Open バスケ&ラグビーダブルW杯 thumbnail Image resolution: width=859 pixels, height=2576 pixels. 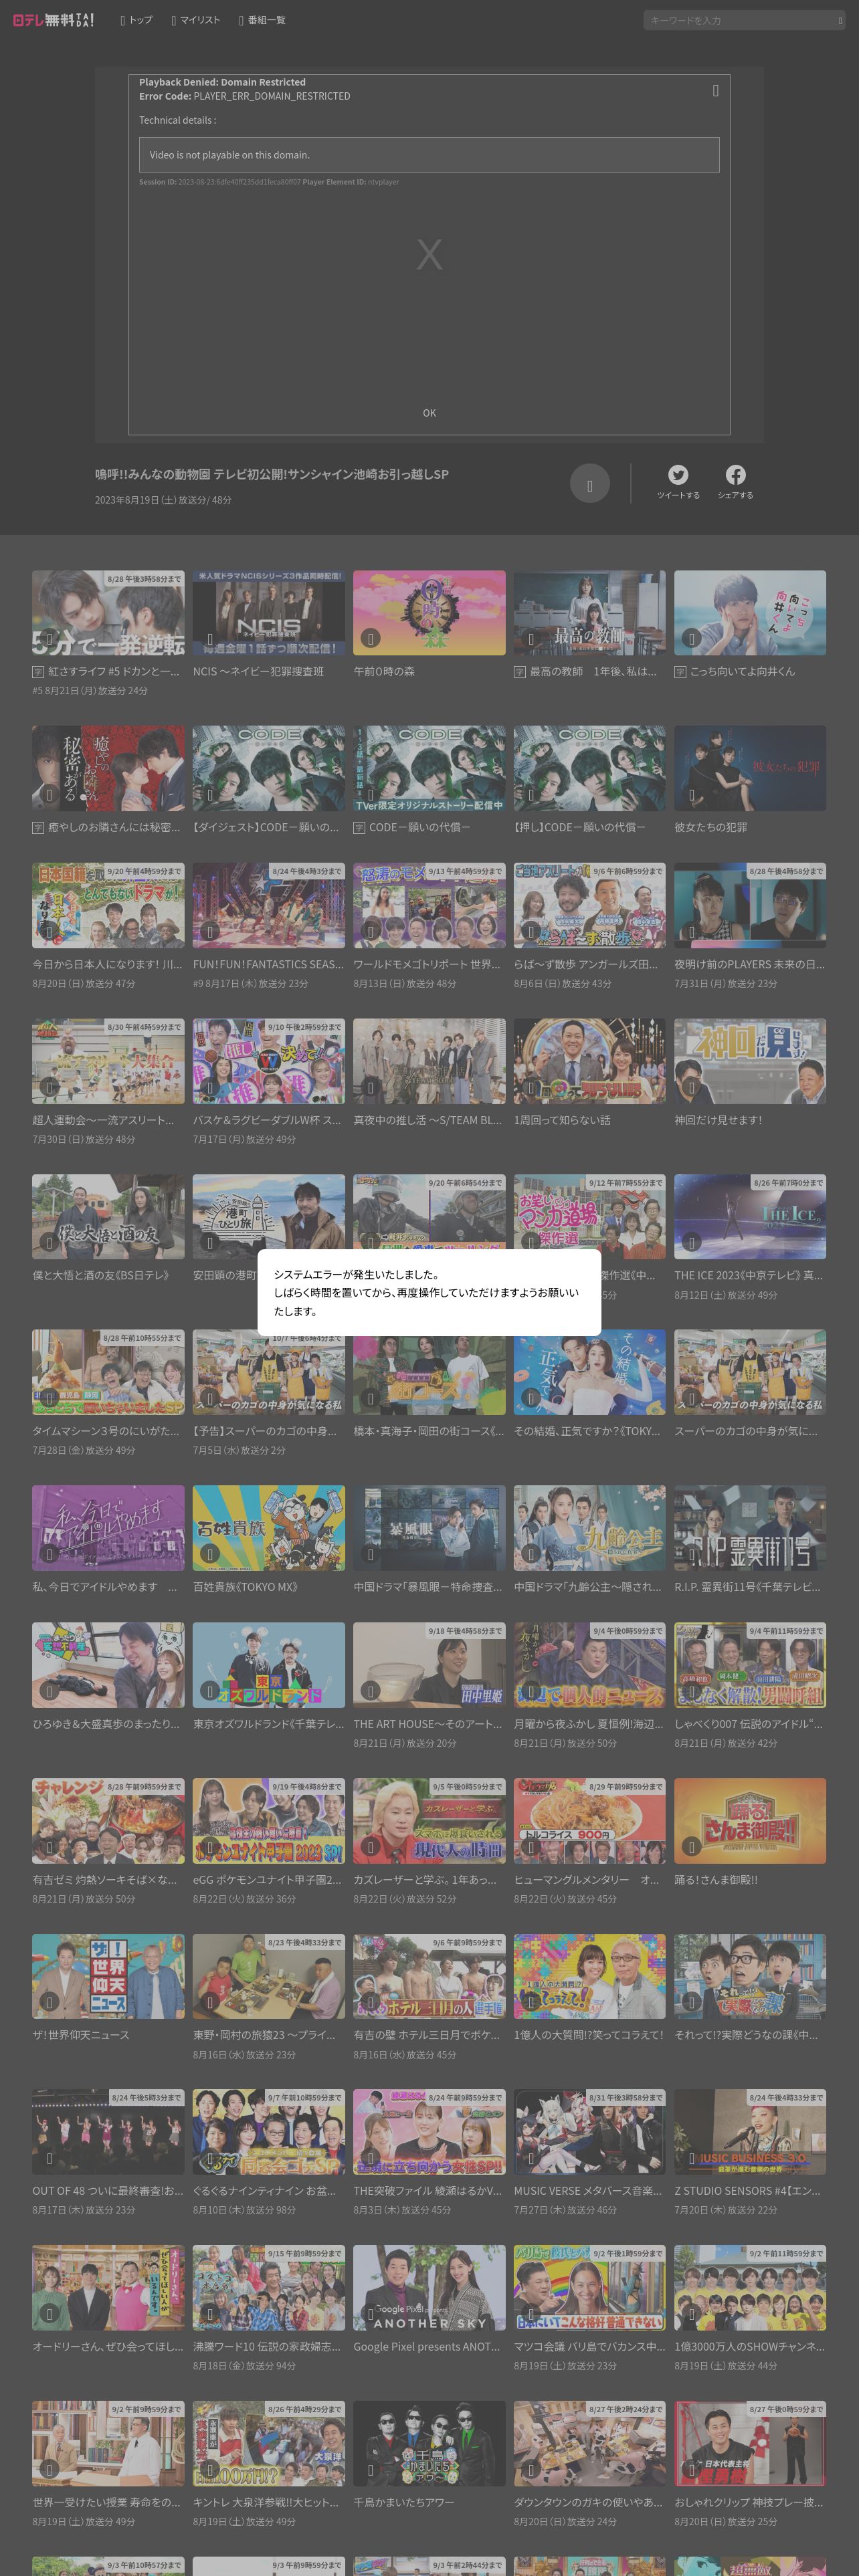coord(268,1061)
